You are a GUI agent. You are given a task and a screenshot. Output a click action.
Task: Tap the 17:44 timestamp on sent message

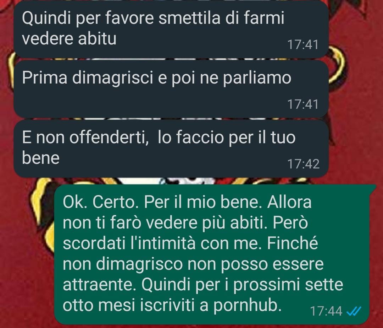point(326,311)
